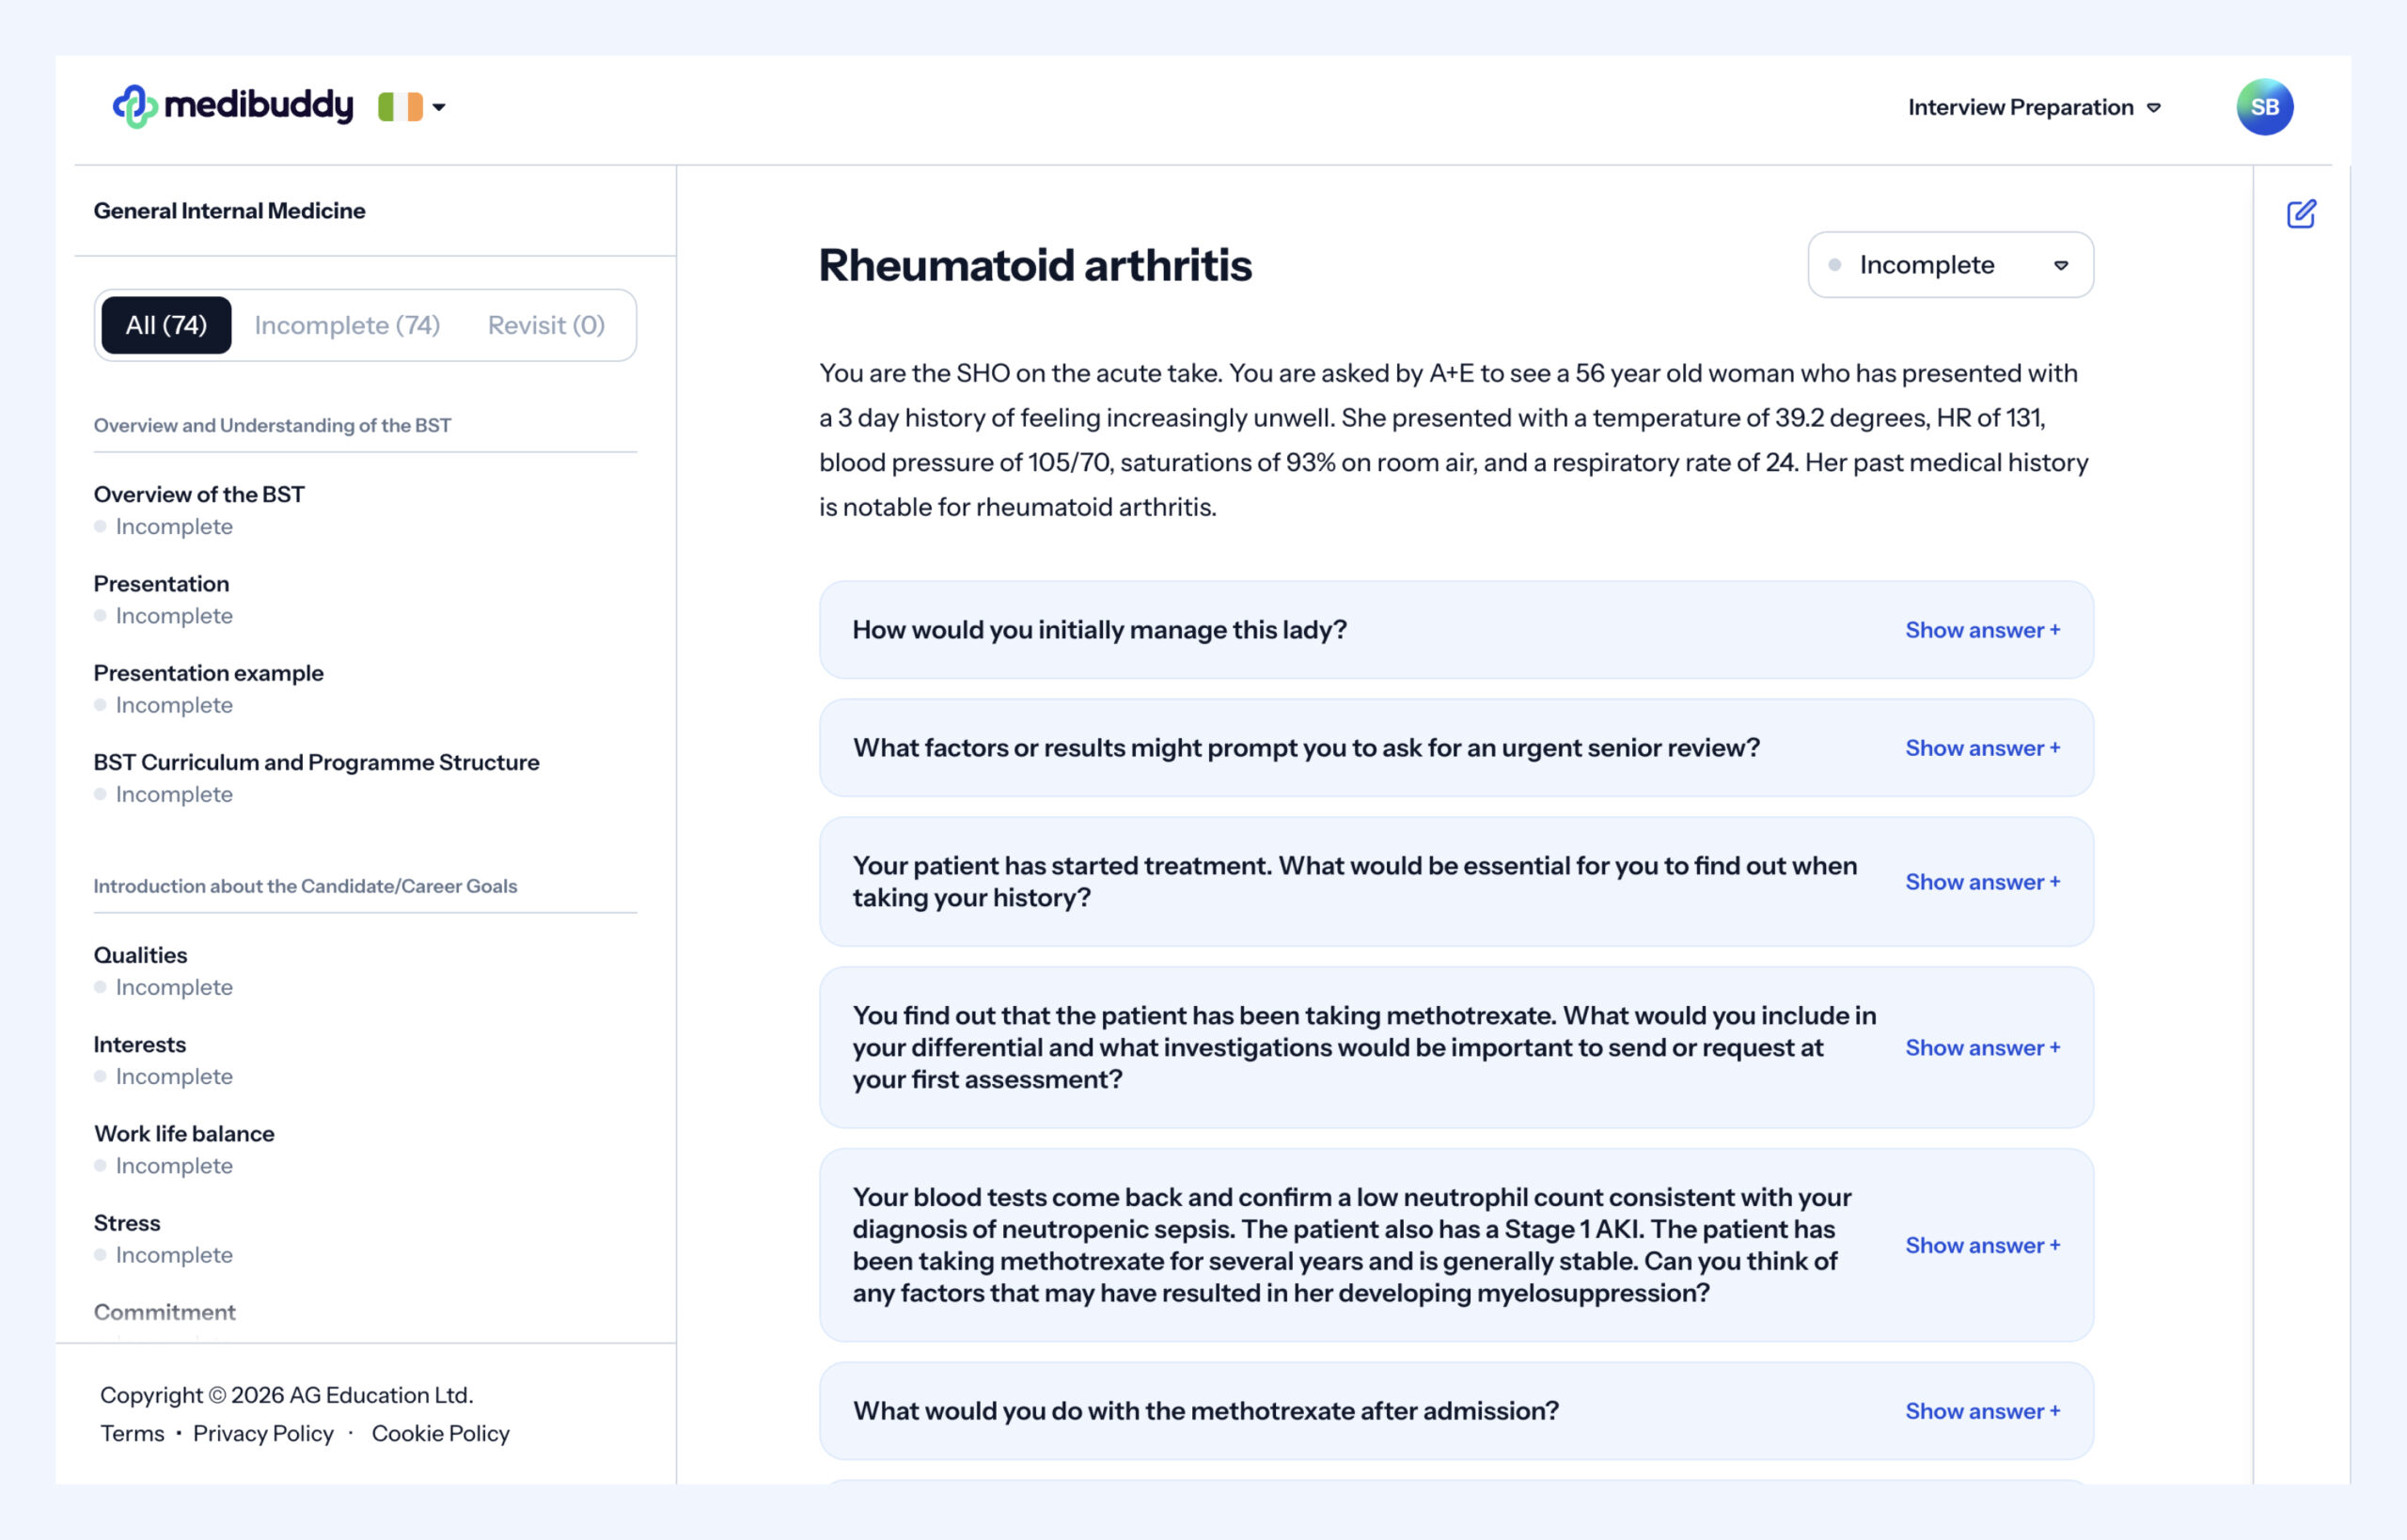Click the SB user avatar

(x=2263, y=107)
